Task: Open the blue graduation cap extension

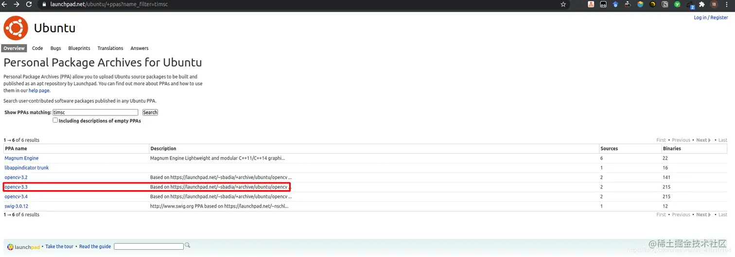Action: tap(615, 4)
